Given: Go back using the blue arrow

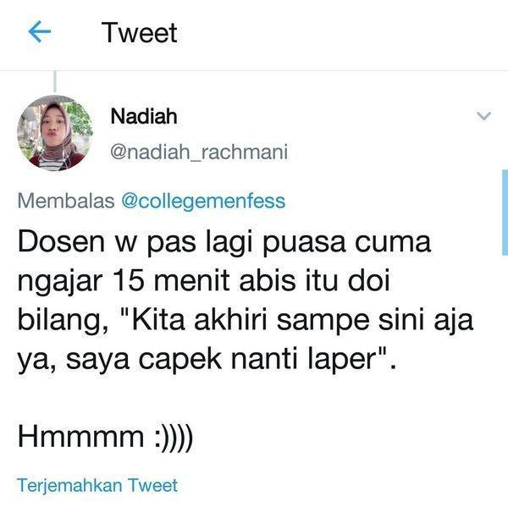Looking at the screenshot, I should click(x=40, y=31).
